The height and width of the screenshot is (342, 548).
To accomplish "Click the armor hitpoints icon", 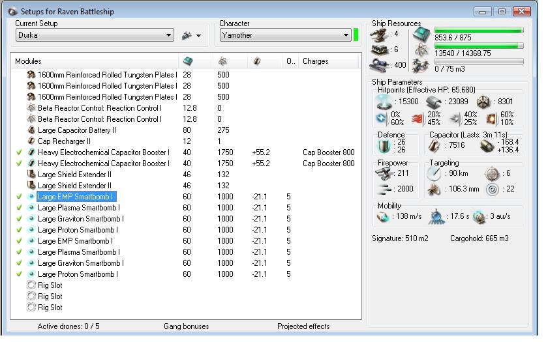I will (434, 102).
